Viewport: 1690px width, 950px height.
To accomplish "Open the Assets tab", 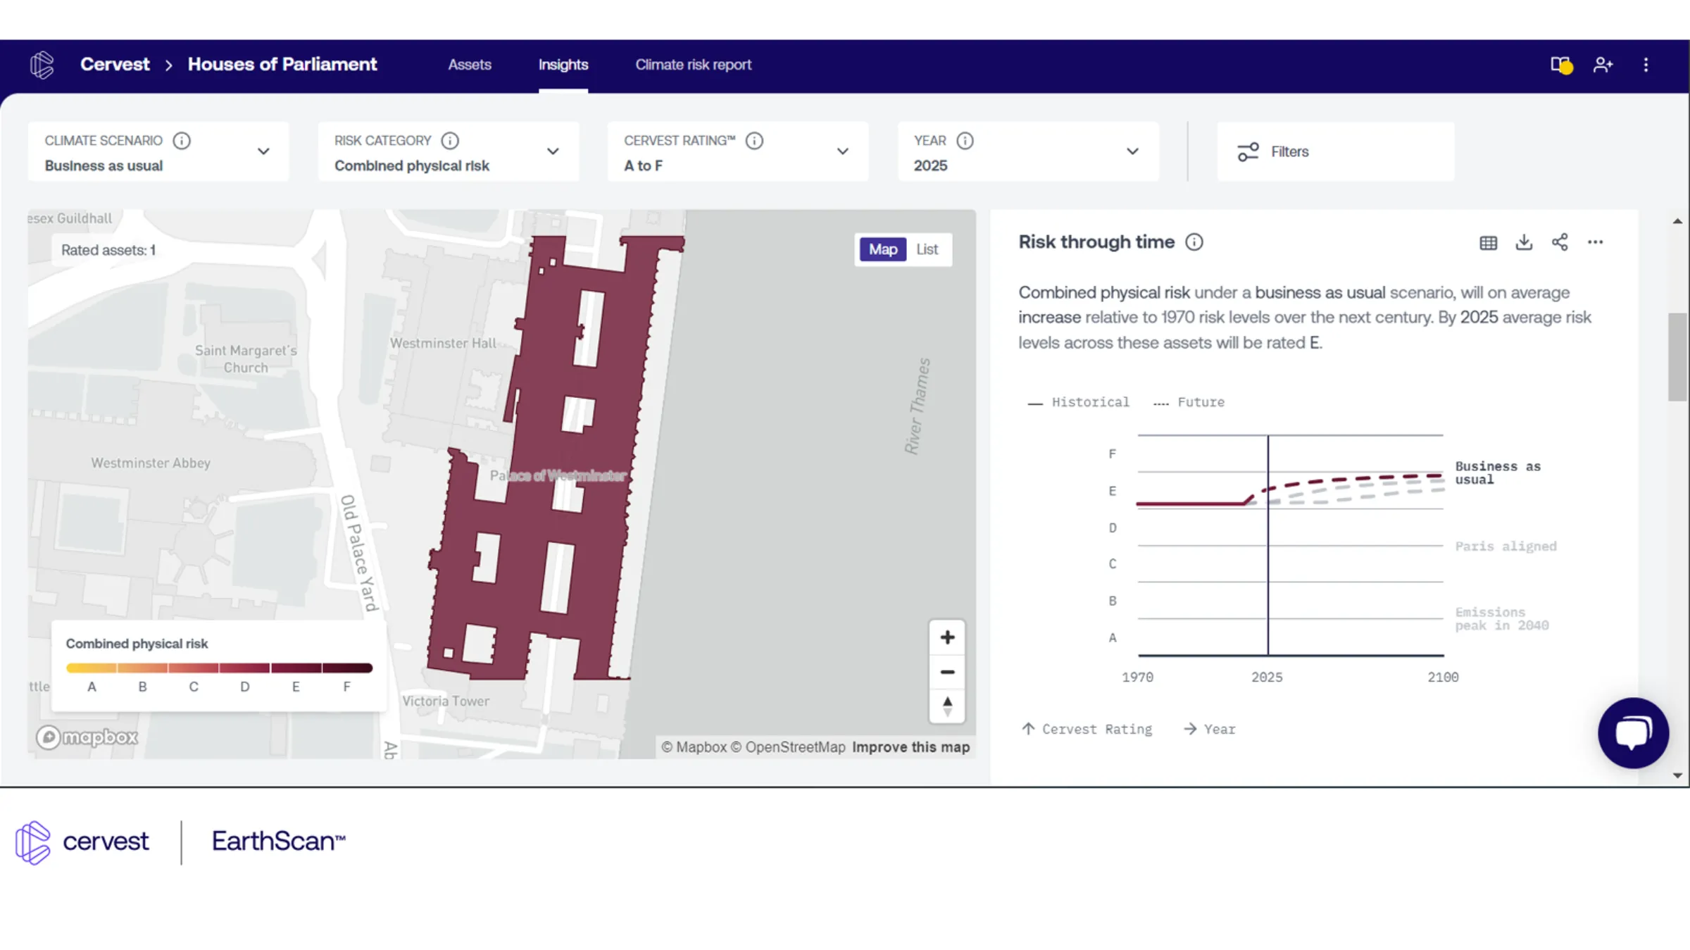I will tap(470, 65).
